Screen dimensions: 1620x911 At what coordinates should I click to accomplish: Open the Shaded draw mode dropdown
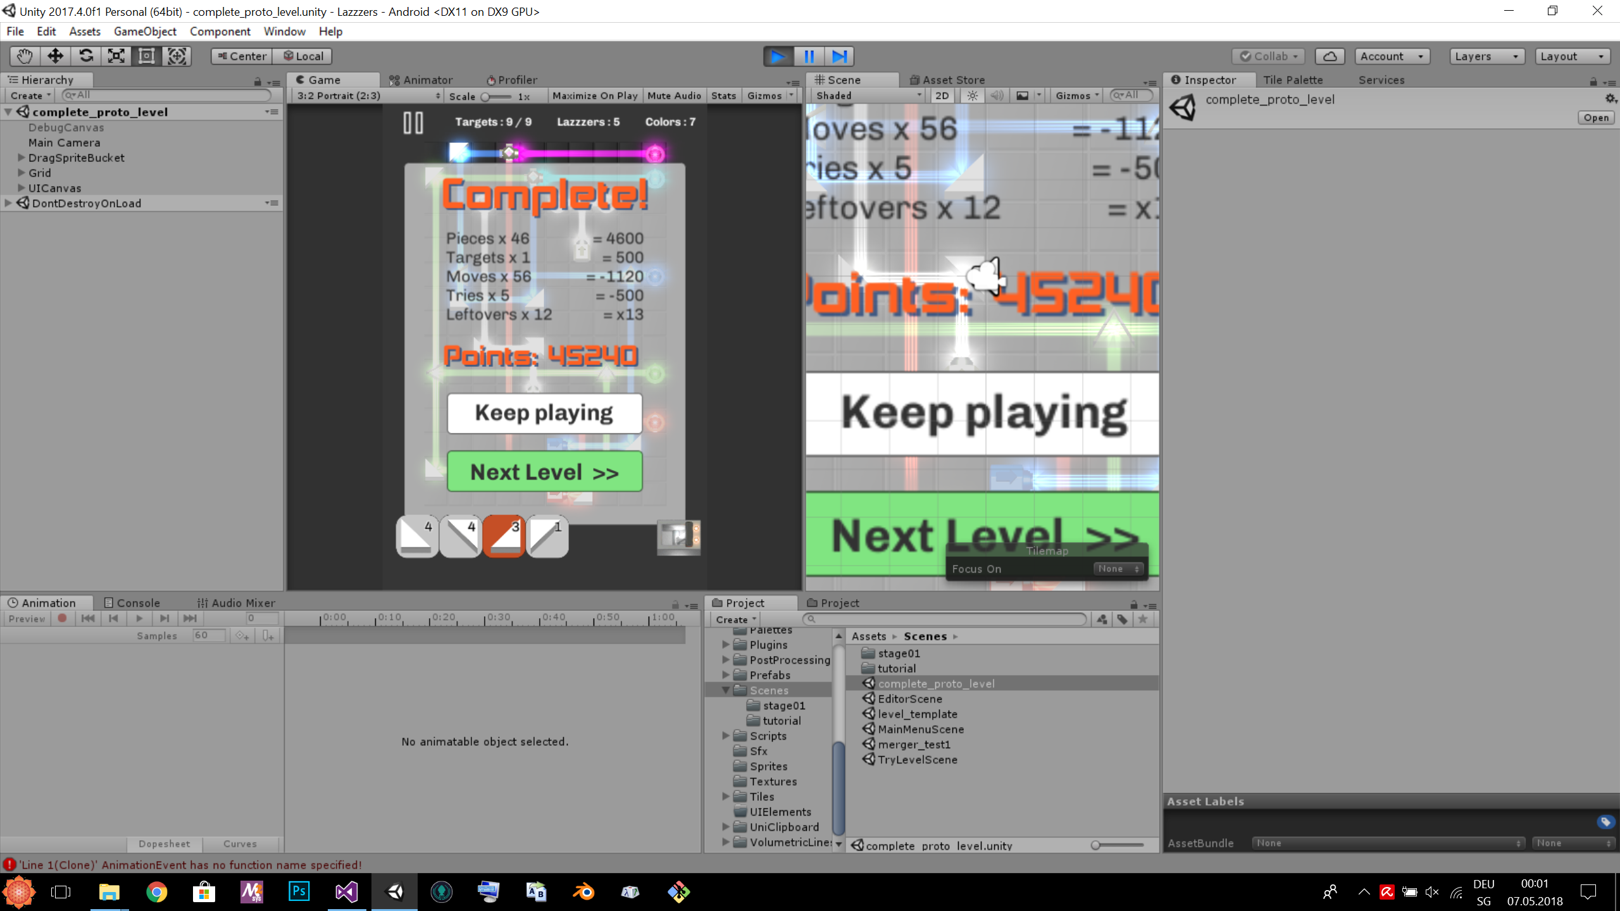[x=868, y=96]
